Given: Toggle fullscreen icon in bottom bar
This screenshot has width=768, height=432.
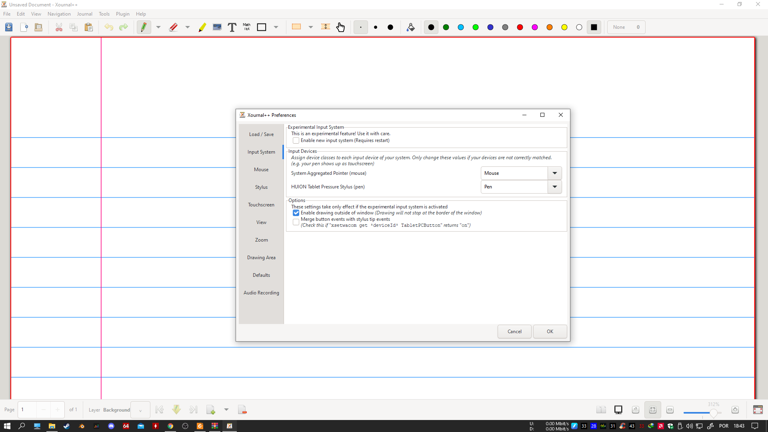Looking at the screenshot, I should (x=758, y=410).
